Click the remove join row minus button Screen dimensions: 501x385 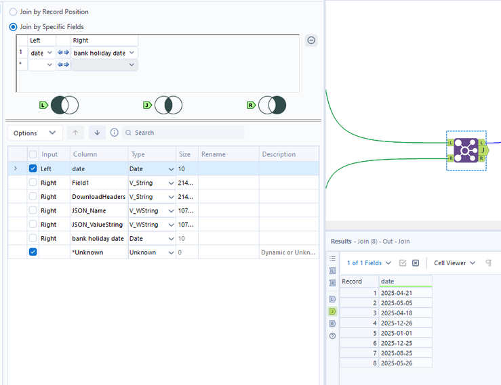(311, 40)
